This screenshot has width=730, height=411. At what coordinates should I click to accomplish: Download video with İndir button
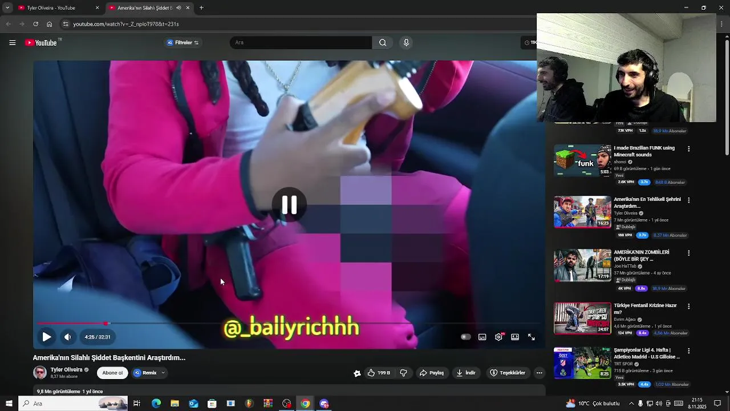pos(466,373)
